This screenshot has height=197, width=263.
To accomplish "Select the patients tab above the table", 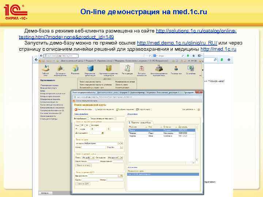I will (x=140, y=123).
